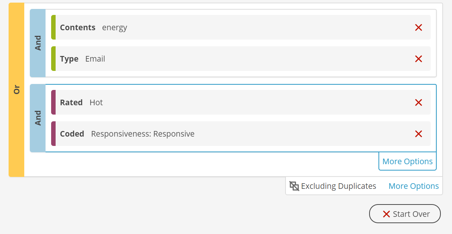Open the Rated Hot row
This screenshot has height=234, width=452.
[241, 102]
